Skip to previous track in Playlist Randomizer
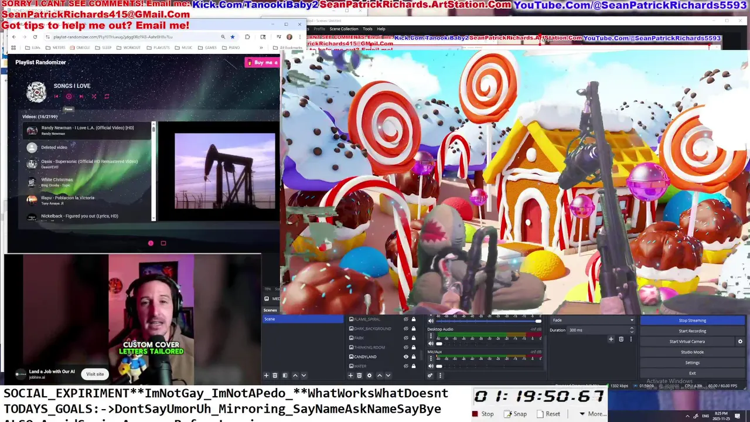Viewport: 750px width, 422px height. point(56,97)
